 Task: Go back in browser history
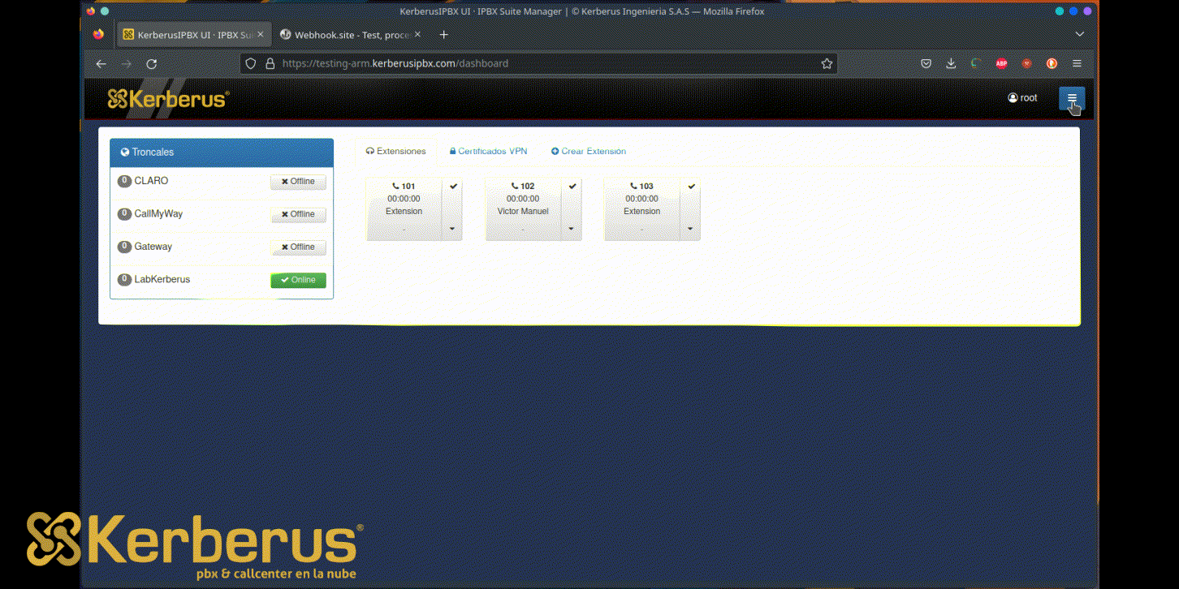101,63
